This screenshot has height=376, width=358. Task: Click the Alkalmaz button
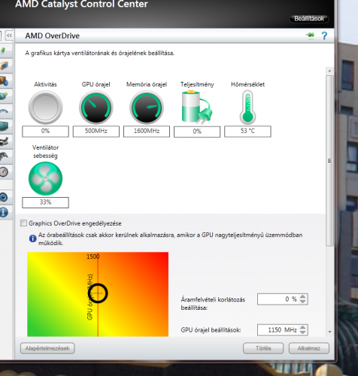coord(309,348)
